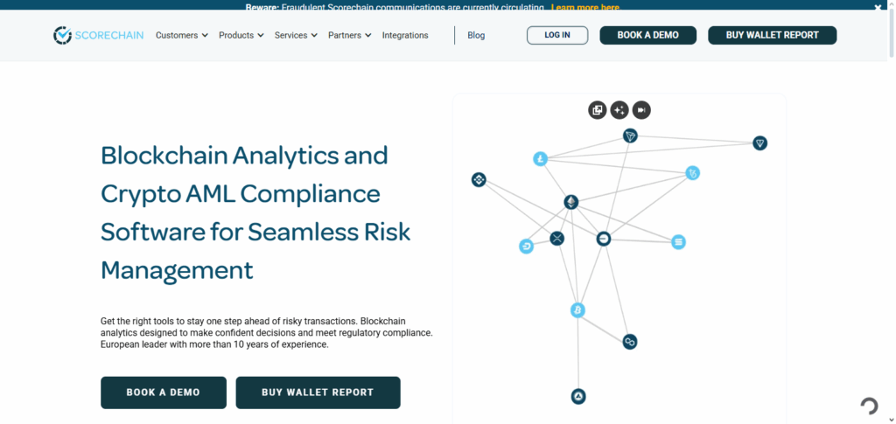Screen dimensions: 896x424
Task: Open the Partners dropdown menu
Action: point(349,36)
